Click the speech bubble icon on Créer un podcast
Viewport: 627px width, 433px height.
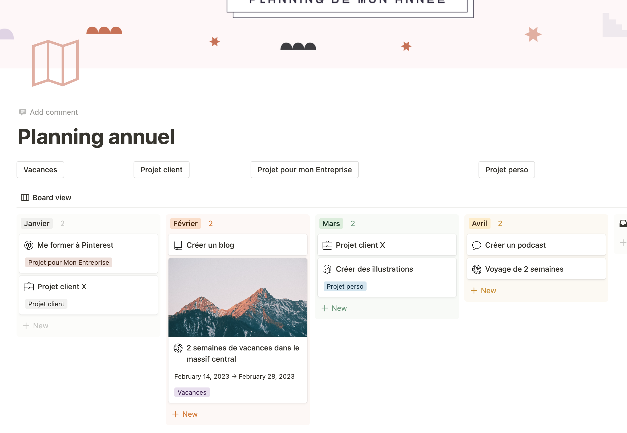[x=476, y=245]
